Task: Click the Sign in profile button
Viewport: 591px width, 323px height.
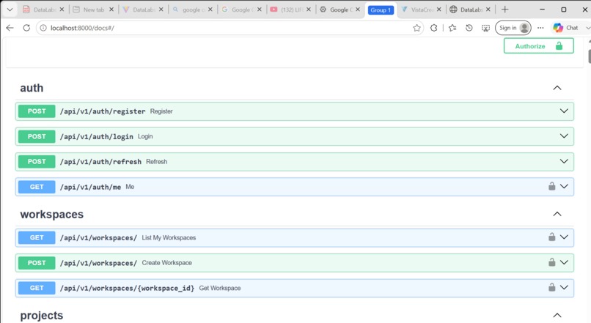Action: (x=513, y=28)
